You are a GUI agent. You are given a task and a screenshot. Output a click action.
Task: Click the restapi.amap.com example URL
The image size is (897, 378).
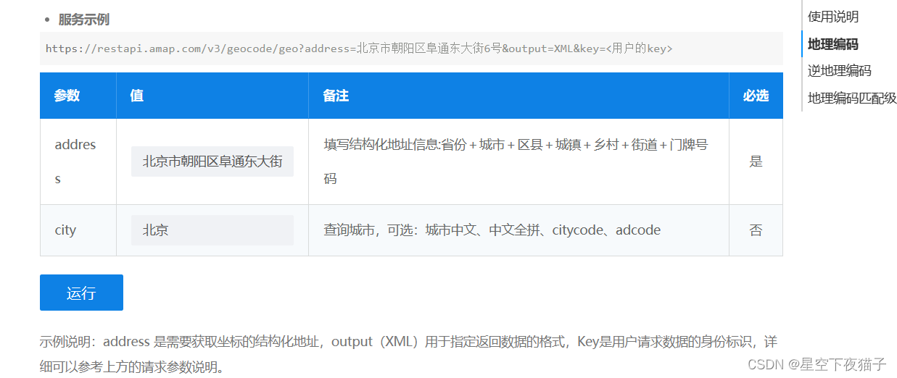358,49
